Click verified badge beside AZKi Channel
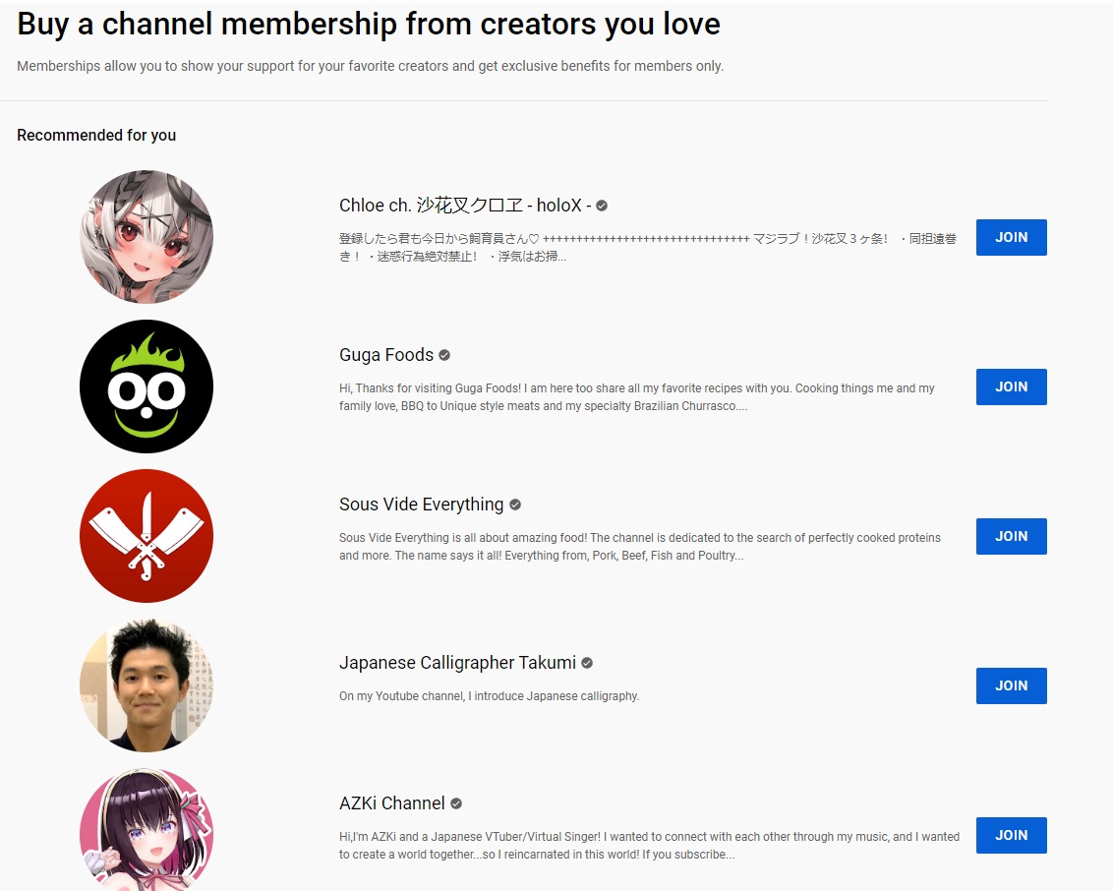 point(456,803)
